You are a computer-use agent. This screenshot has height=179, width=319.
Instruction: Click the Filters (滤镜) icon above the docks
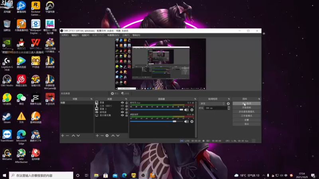125,93
